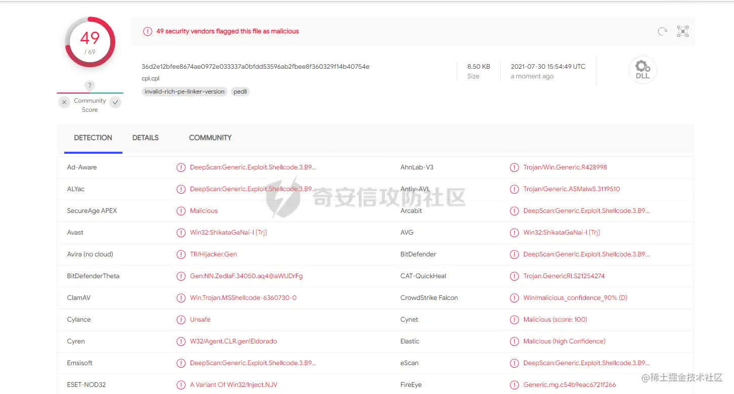Viewport: 734px width, 394px height.
Task: Click the 8.50 KB size value
Action: coord(479,66)
